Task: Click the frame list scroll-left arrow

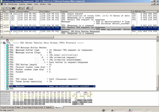Action: point(1,37)
